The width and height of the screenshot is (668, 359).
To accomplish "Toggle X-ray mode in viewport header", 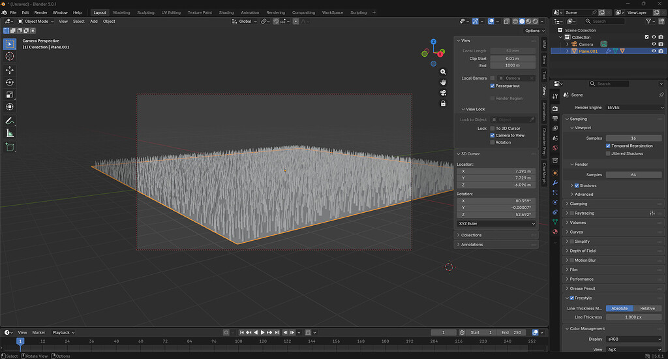I will (506, 22).
